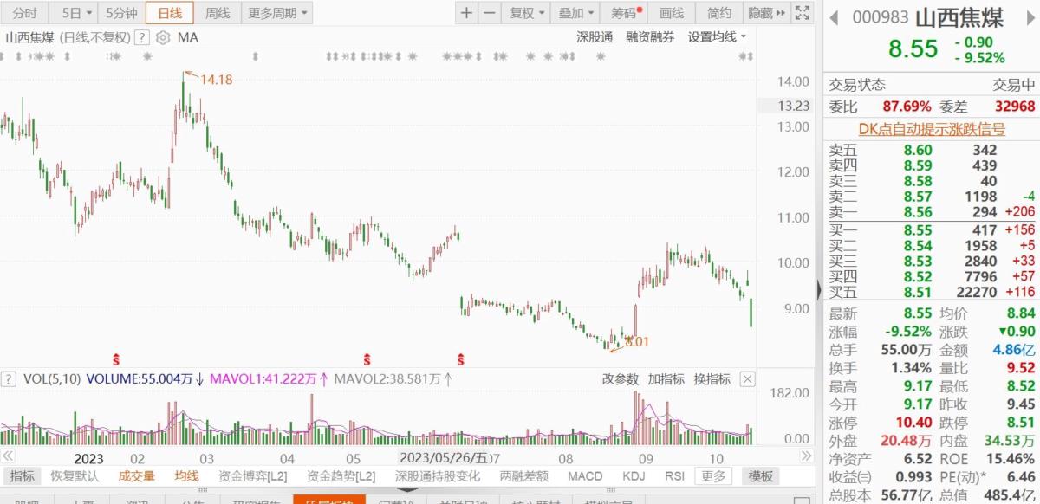This screenshot has width=1040, height=504.
Task: Select 深股通持股变化 indicator
Action: [438, 475]
